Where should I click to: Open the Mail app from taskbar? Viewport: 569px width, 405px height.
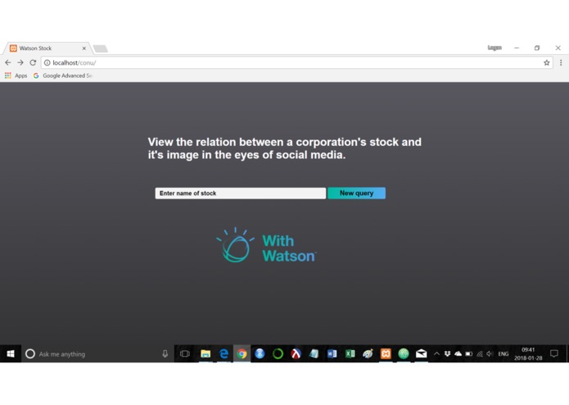point(422,354)
